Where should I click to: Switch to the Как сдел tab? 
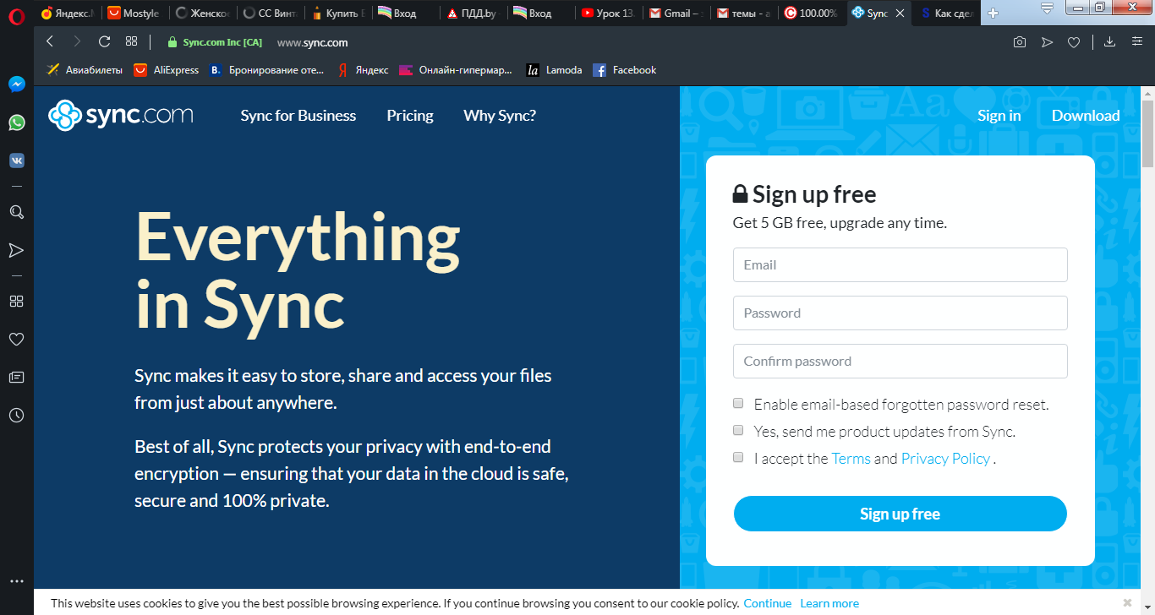[x=946, y=13]
